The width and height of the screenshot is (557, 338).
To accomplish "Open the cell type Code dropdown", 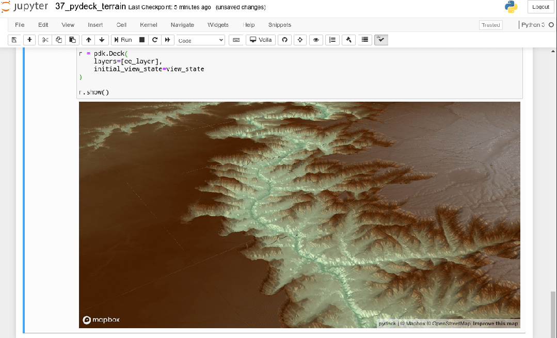I will tap(201, 40).
